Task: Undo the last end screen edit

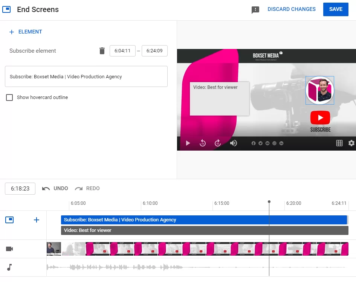Action: pos(55,188)
